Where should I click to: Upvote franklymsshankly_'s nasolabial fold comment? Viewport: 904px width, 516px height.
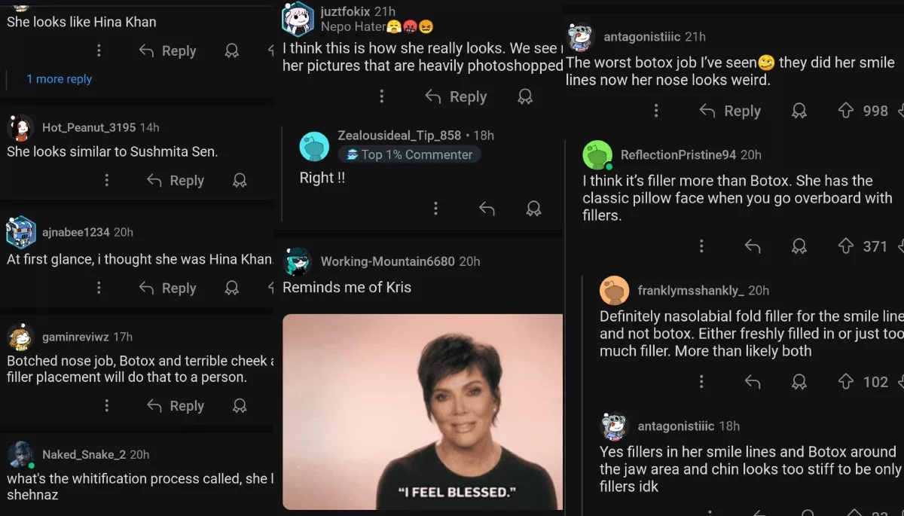845,382
